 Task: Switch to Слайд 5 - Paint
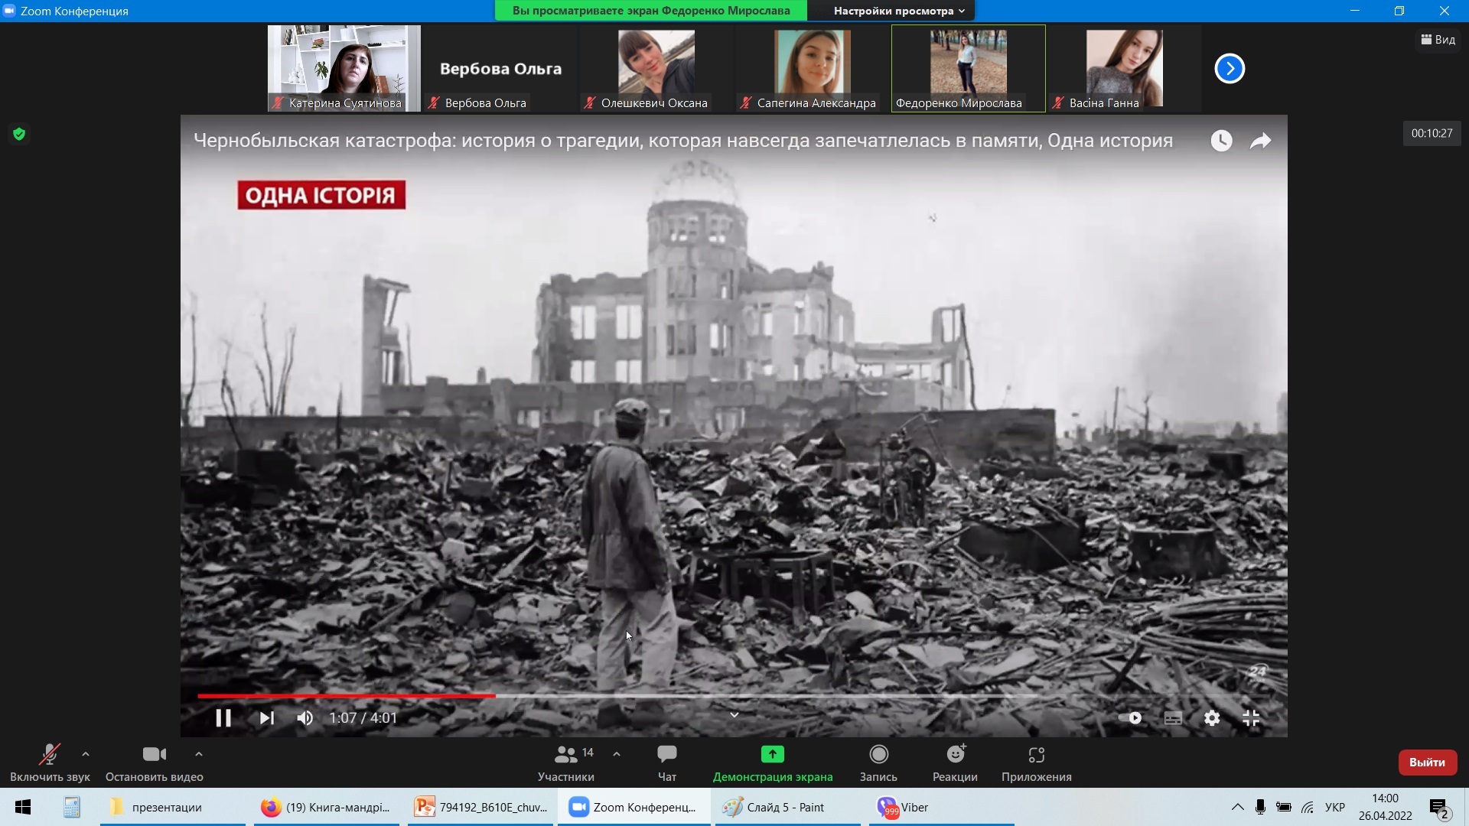click(x=788, y=807)
